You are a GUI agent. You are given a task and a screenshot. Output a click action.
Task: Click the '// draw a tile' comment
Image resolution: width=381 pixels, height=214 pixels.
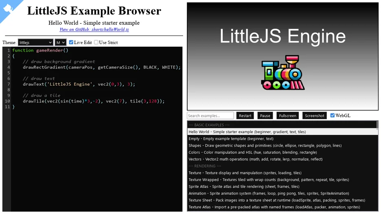[42, 95]
